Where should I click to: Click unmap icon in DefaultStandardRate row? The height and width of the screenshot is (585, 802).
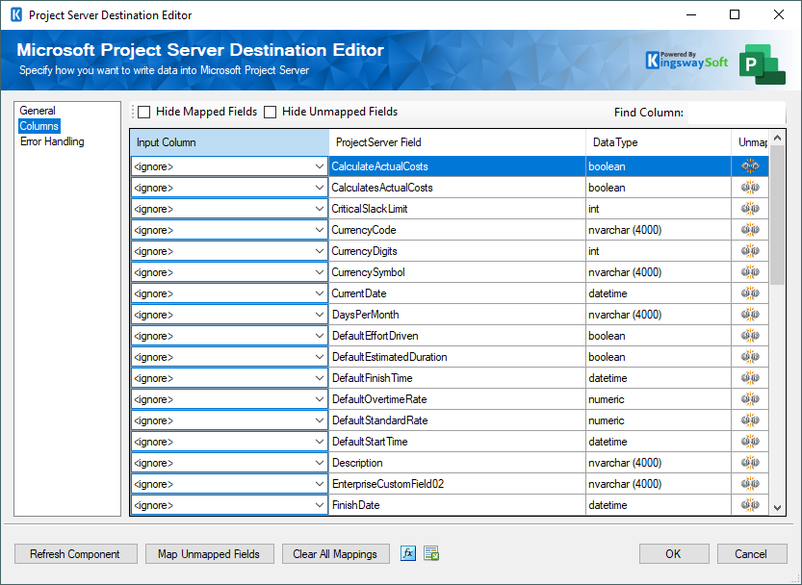click(x=750, y=420)
